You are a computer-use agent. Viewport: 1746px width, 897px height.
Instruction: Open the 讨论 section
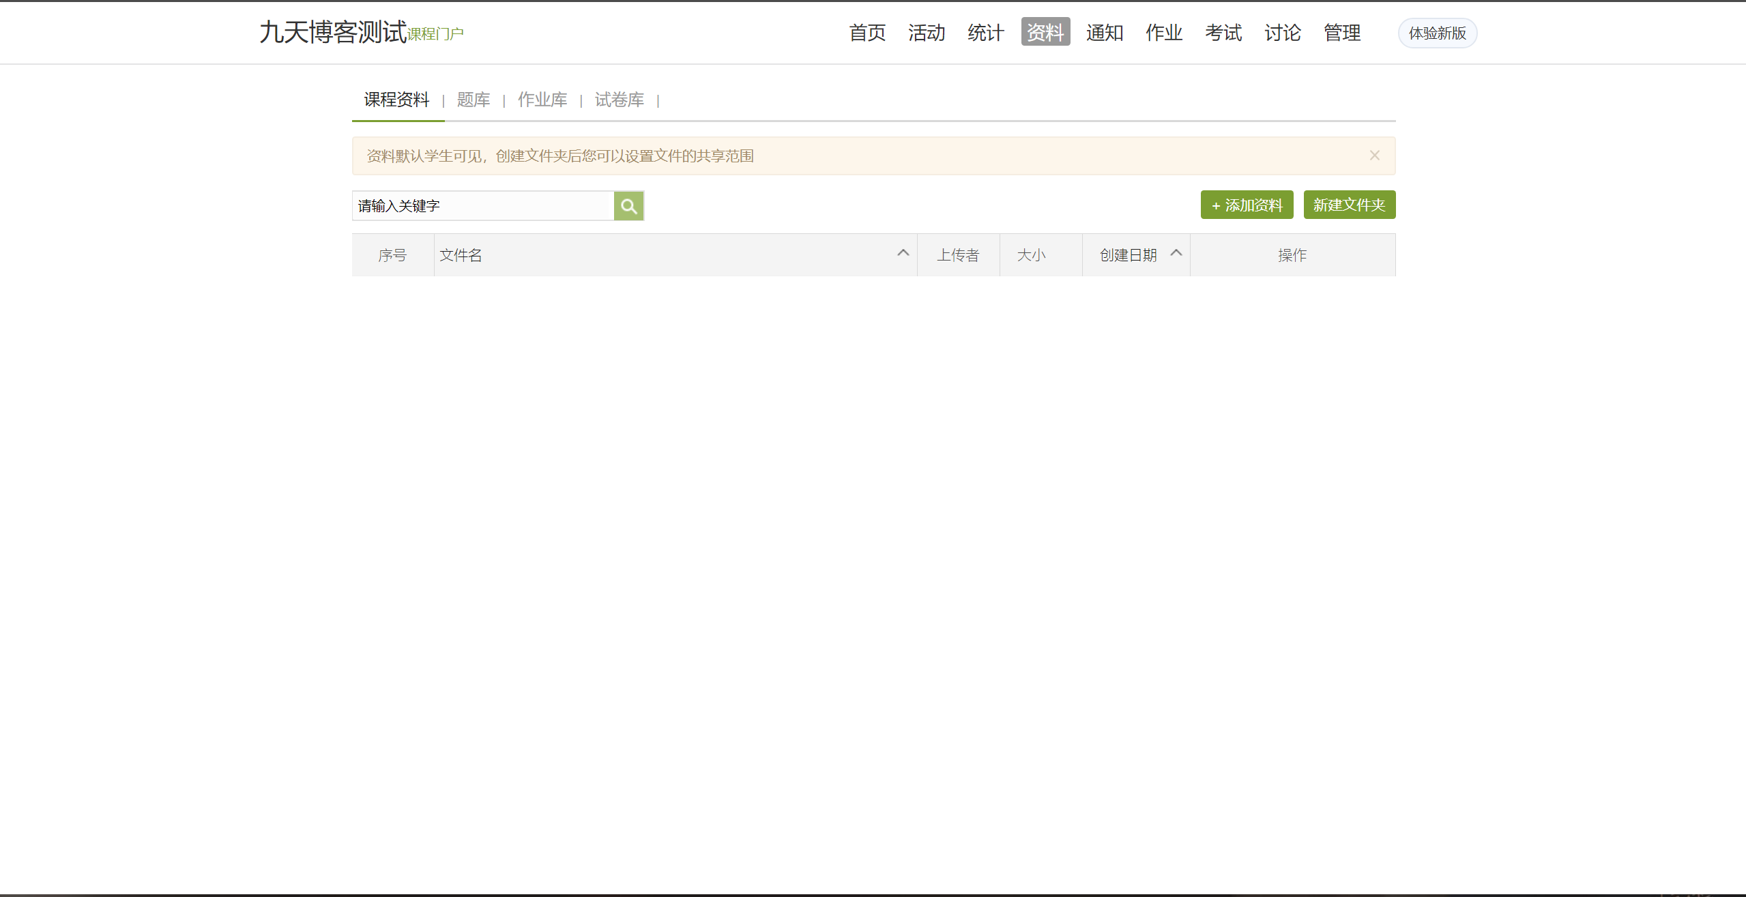tap(1283, 33)
